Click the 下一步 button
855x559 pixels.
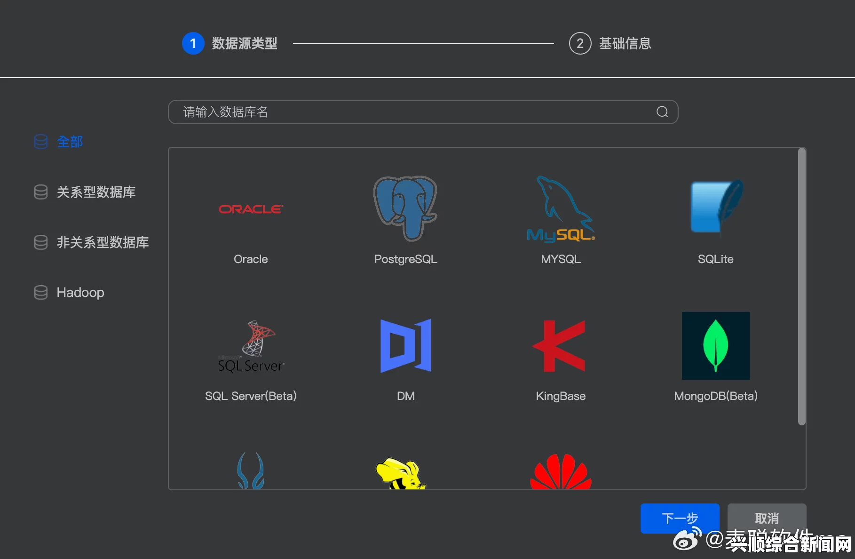(680, 518)
